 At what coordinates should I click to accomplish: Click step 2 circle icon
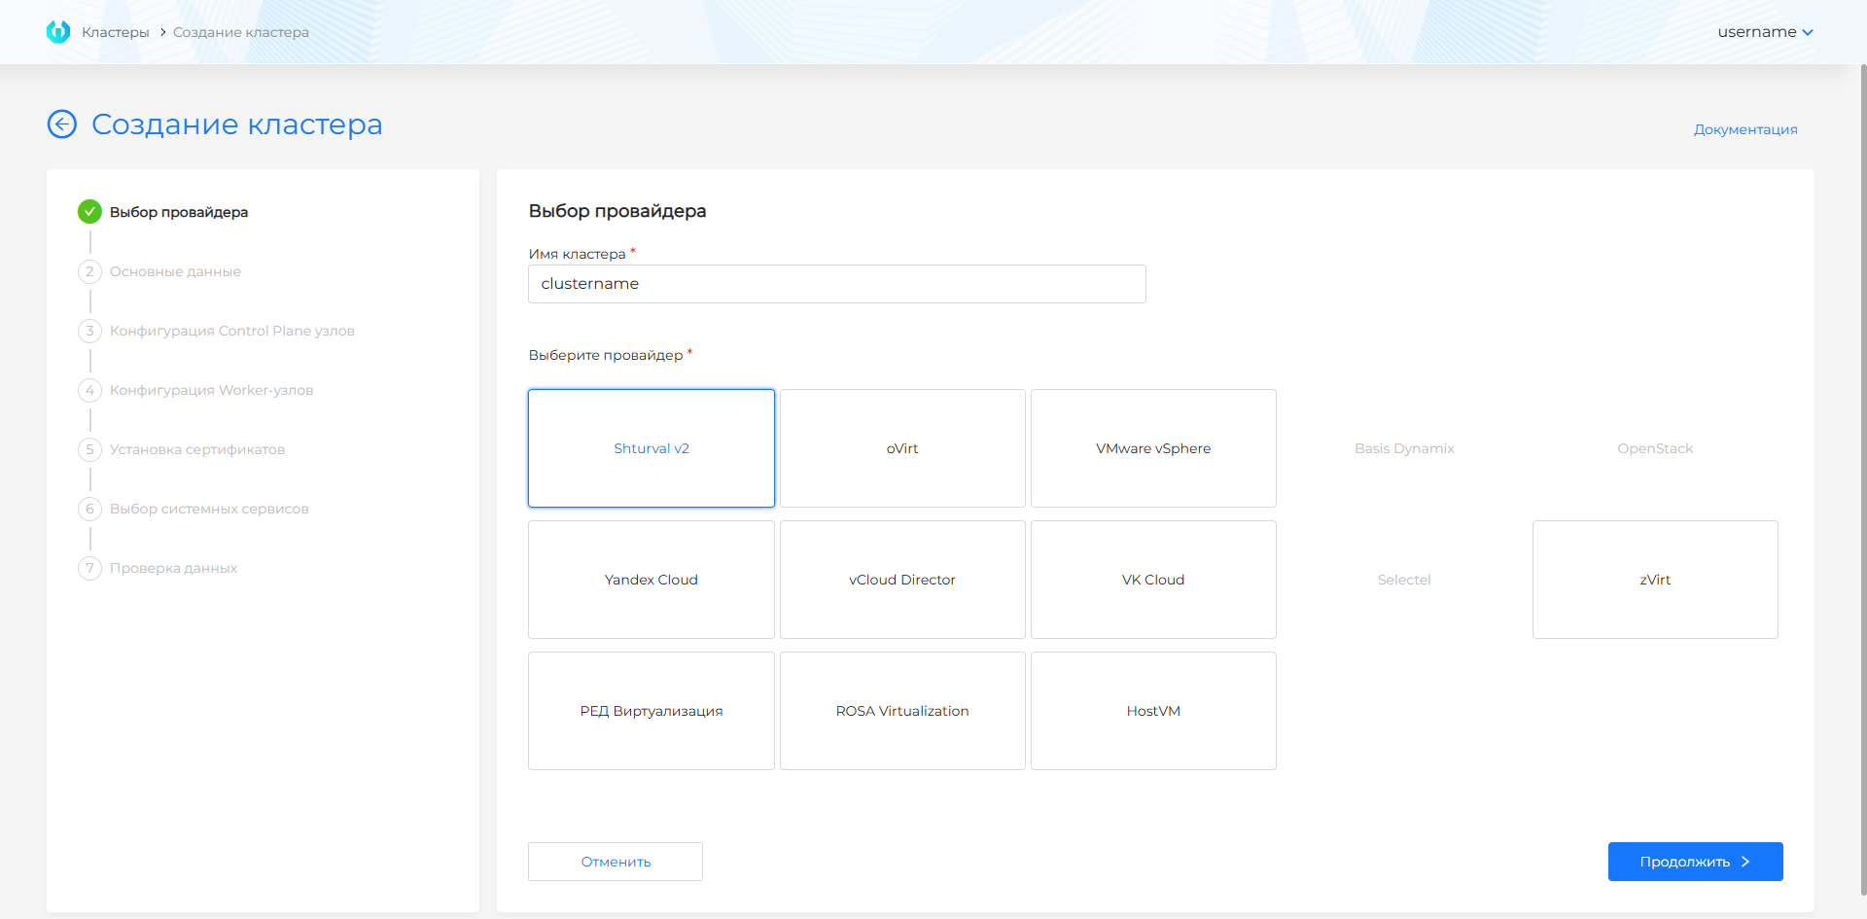click(x=89, y=271)
